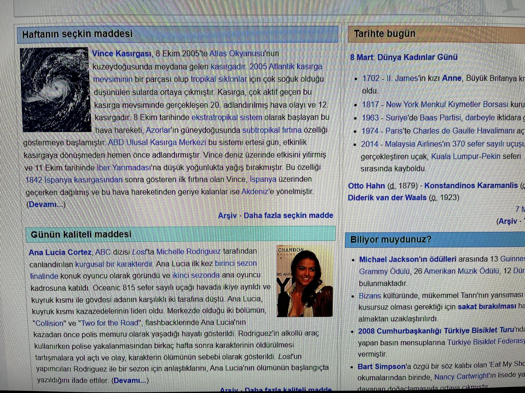Open the ABD Ulusal Kasırga Merkezi link
This screenshot has width=525, height=393.
coord(157,142)
